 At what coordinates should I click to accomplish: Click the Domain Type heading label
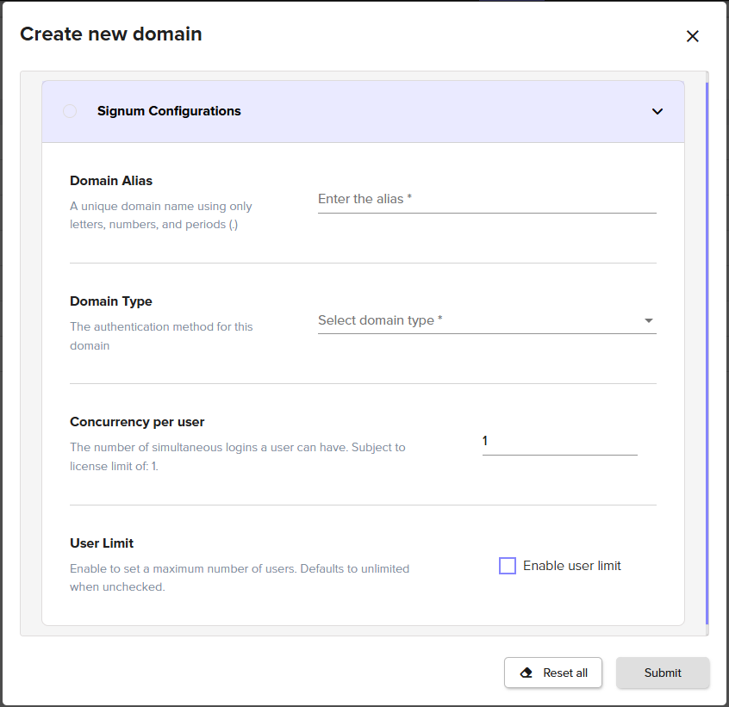pyautogui.click(x=111, y=301)
